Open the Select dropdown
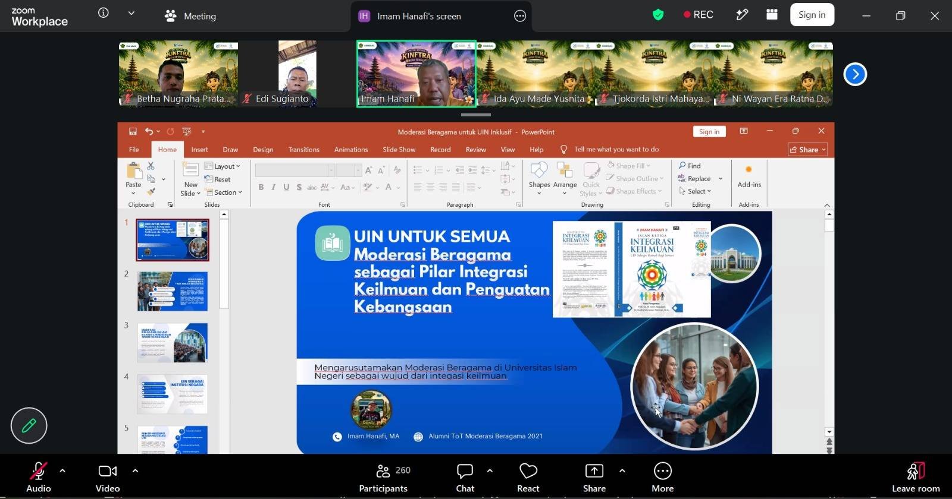 (695, 191)
